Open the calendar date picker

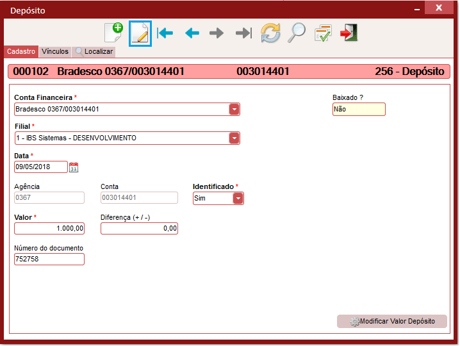point(74,167)
